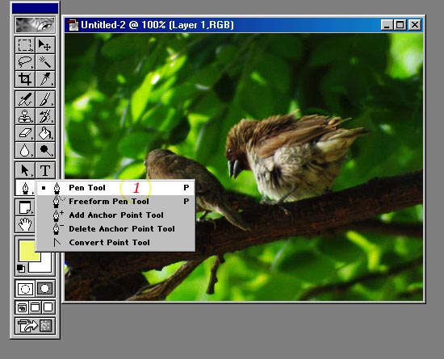Activate the Crop tool
This screenshot has width=444, height=359.
(25, 79)
